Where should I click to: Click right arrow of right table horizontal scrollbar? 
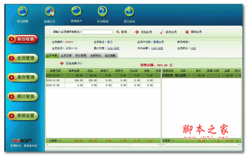point(240,145)
